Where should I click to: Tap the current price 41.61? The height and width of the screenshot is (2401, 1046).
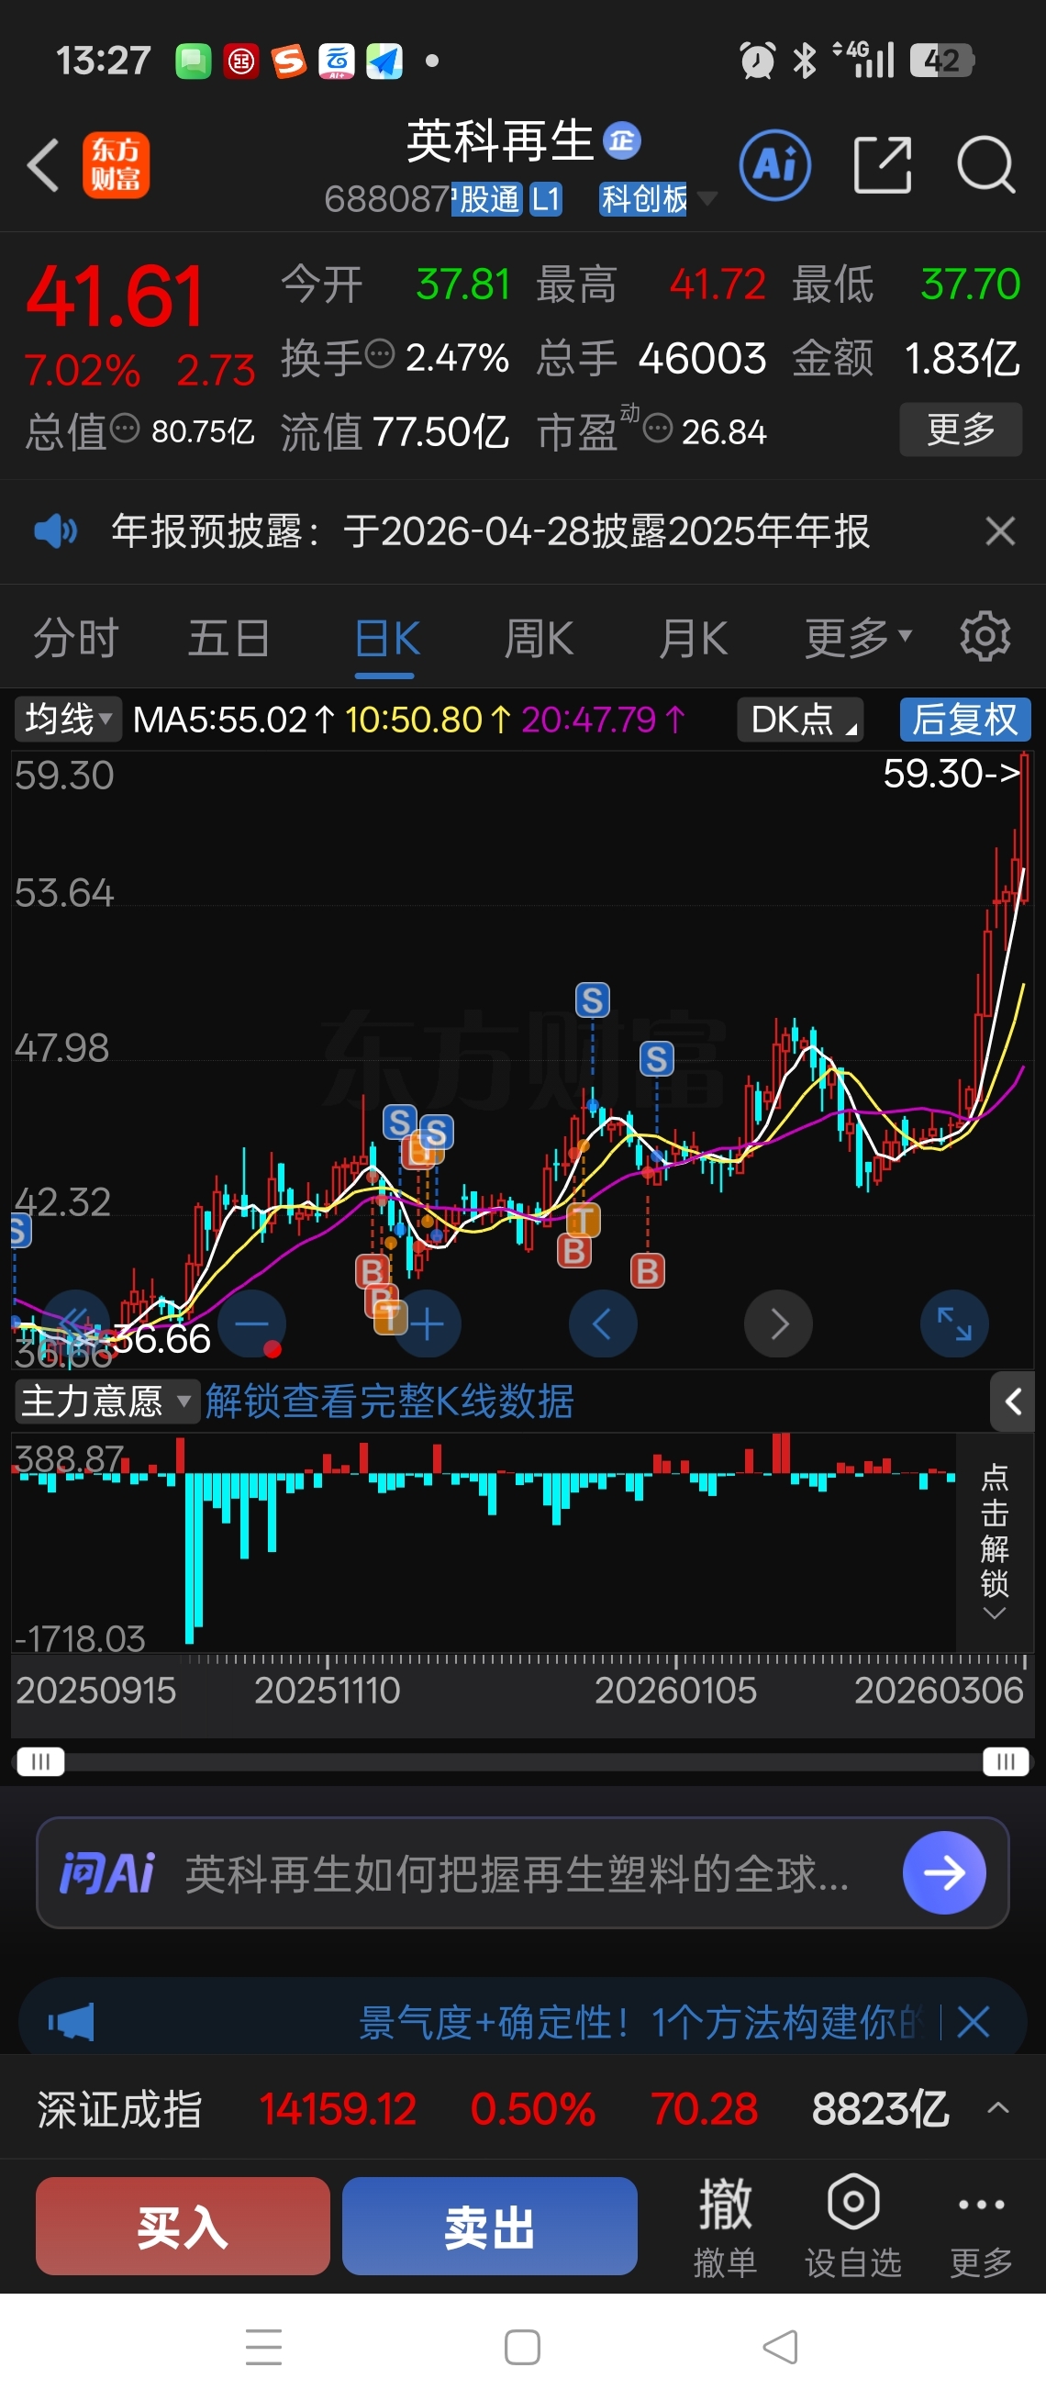pyautogui.click(x=115, y=296)
